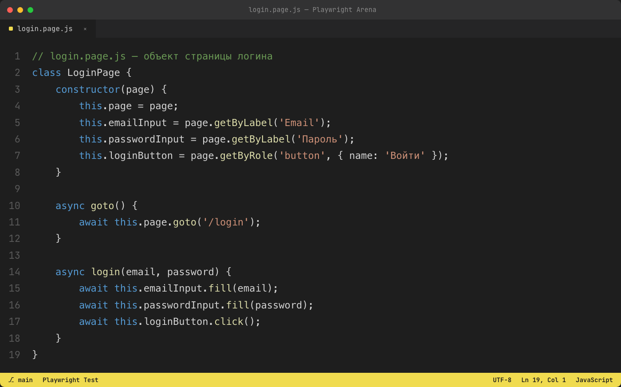The height and width of the screenshot is (387, 621).
Task: Open the JavaScript language mode selector
Action: pyautogui.click(x=594, y=380)
